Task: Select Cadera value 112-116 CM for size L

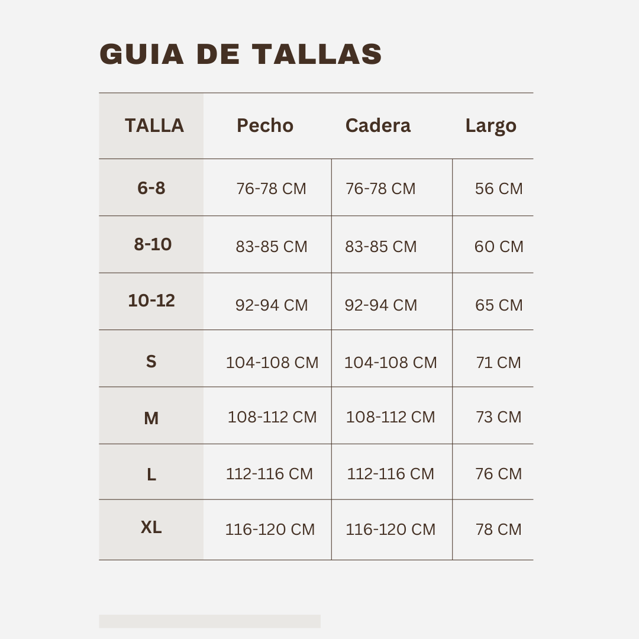Action: pos(390,474)
